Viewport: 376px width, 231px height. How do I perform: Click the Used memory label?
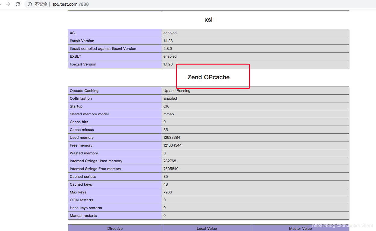click(x=82, y=138)
